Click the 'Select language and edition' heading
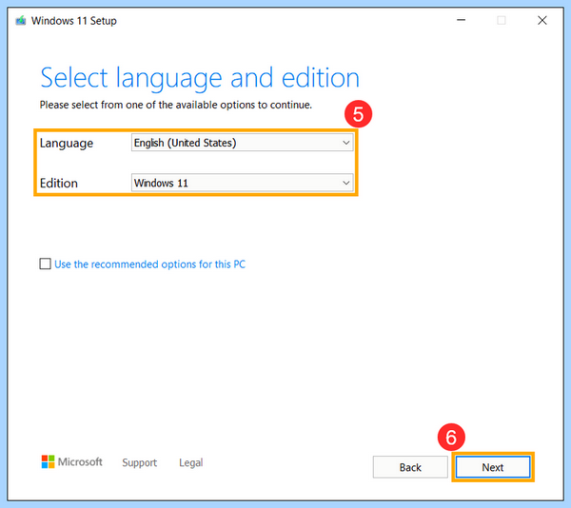This screenshot has height=508, width=571. (x=200, y=77)
